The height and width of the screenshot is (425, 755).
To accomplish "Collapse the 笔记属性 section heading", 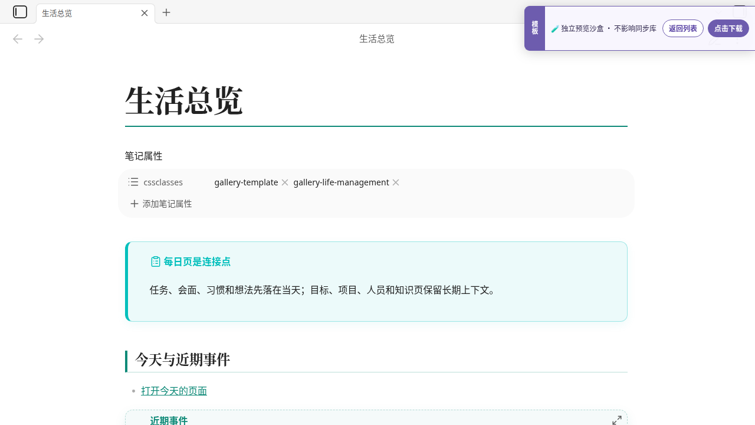I will click(143, 156).
